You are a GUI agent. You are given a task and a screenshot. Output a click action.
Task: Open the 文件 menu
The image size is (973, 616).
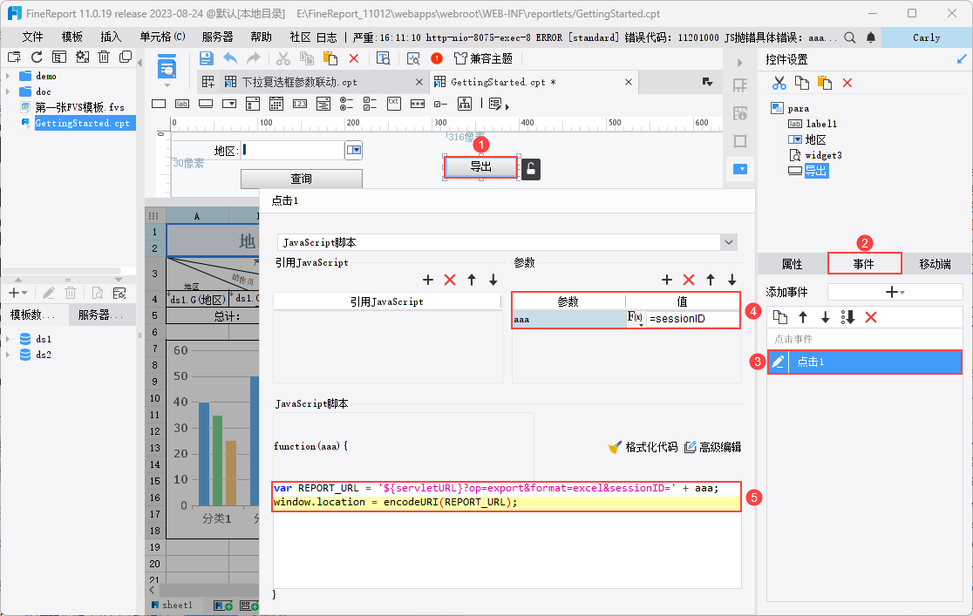tap(32, 37)
